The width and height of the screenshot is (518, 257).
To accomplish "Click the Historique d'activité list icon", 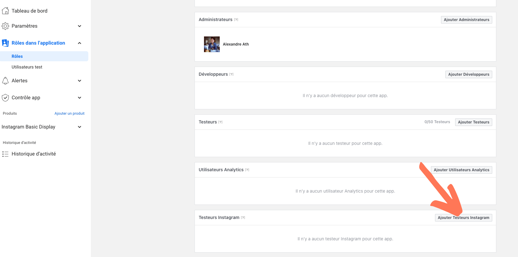I will pos(5,154).
